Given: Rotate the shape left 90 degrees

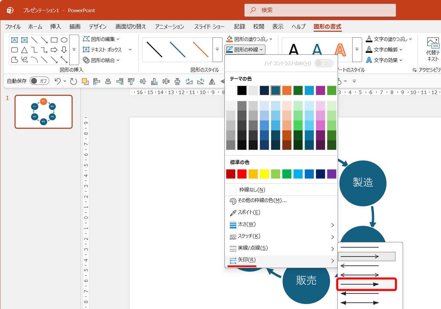Looking at the screenshot, I should coord(201,81).
